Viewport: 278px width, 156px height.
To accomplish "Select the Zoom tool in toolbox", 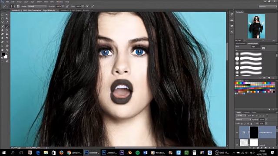I will (7, 50).
